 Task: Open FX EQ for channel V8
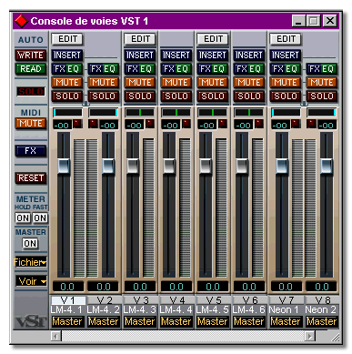click(322, 69)
